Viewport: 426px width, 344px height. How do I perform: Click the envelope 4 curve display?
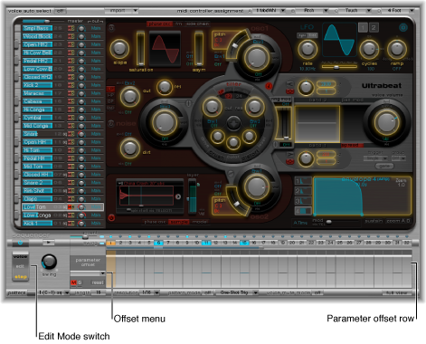click(x=362, y=196)
